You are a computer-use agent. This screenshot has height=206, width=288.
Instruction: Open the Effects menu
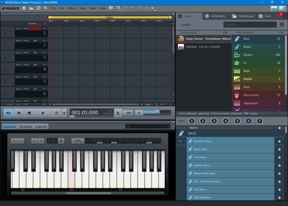coord(71,8)
